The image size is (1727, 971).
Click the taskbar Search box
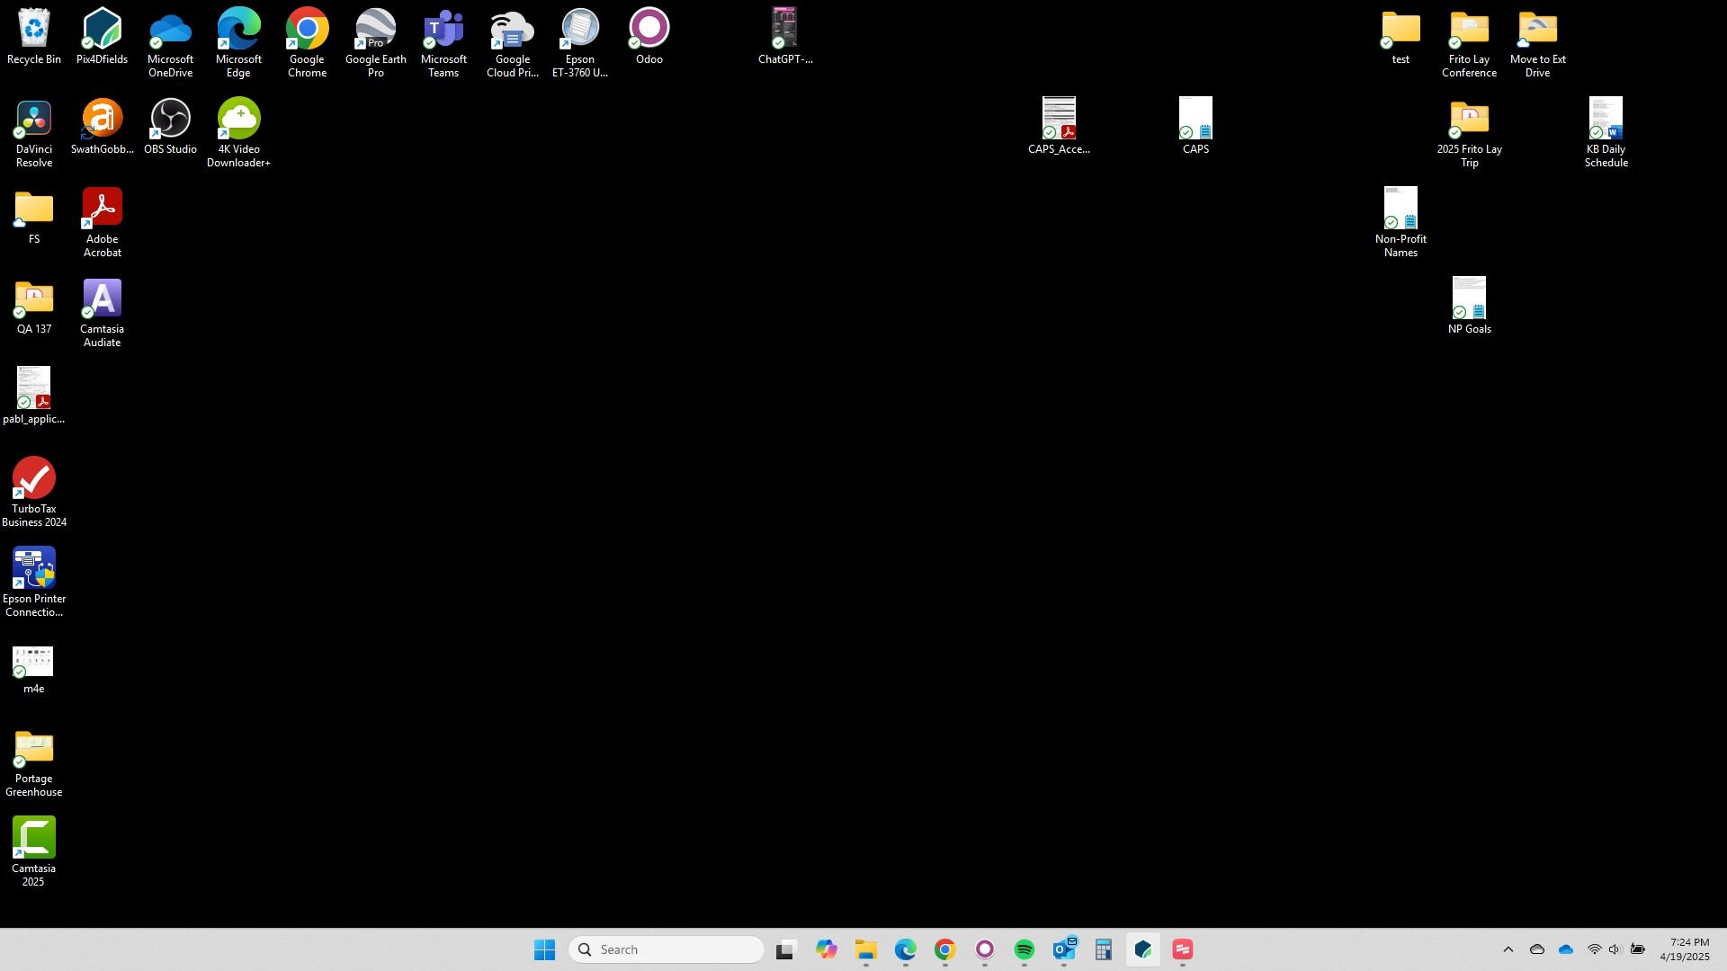[x=667, y=950]
